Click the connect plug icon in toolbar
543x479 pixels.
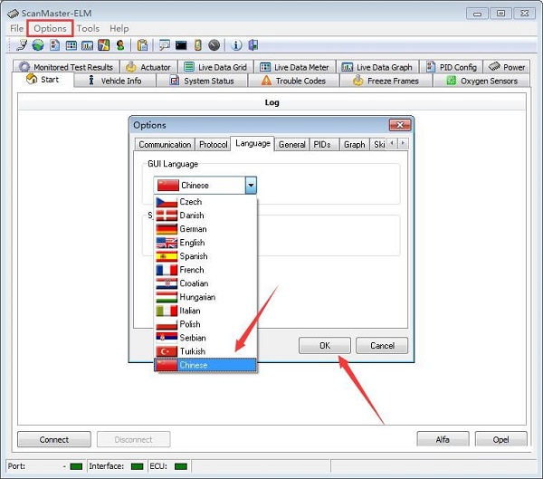[21, 45]
